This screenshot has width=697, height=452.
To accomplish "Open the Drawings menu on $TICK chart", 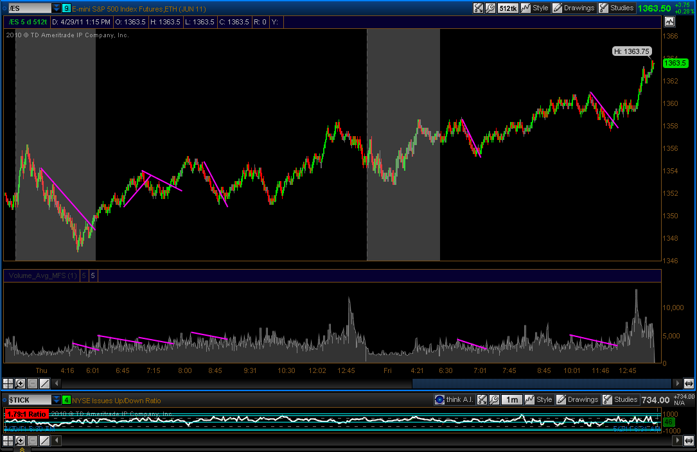I will tap(578, 399).
